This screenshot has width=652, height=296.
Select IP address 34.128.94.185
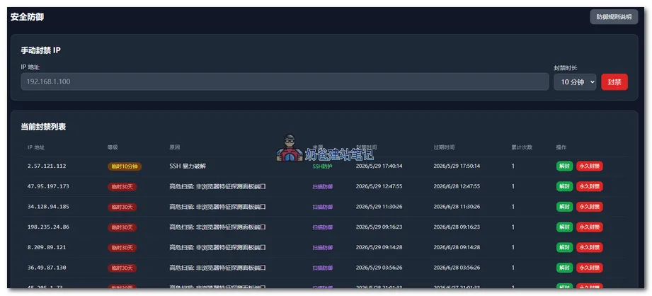click(48, 207)
